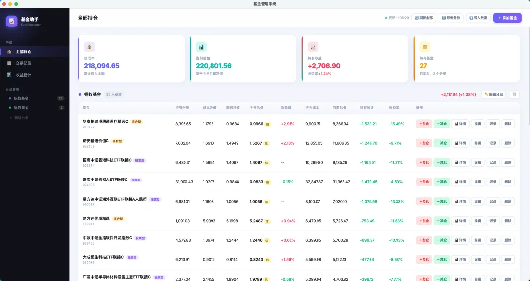530x281 pixels.
Task: Click the 成本净值 column header
Action: click(210, 108)
